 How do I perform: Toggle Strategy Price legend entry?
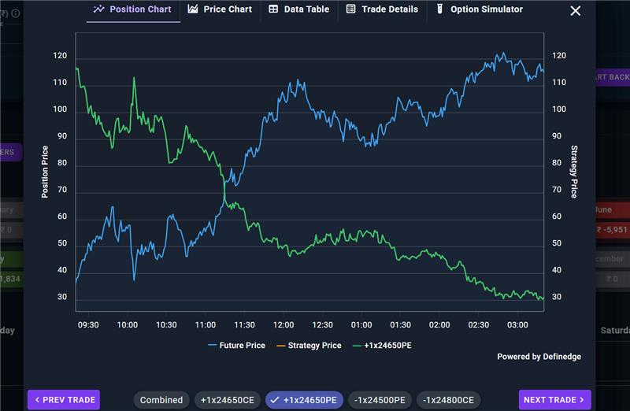(x=309, y=346)
